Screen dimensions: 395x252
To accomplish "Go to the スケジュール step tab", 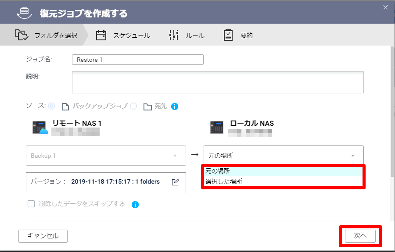I will pos(123,35).
